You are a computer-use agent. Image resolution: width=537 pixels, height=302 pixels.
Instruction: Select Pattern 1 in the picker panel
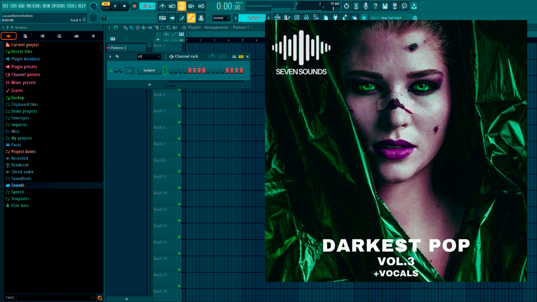pyautogui.click(x=127, y=48)
